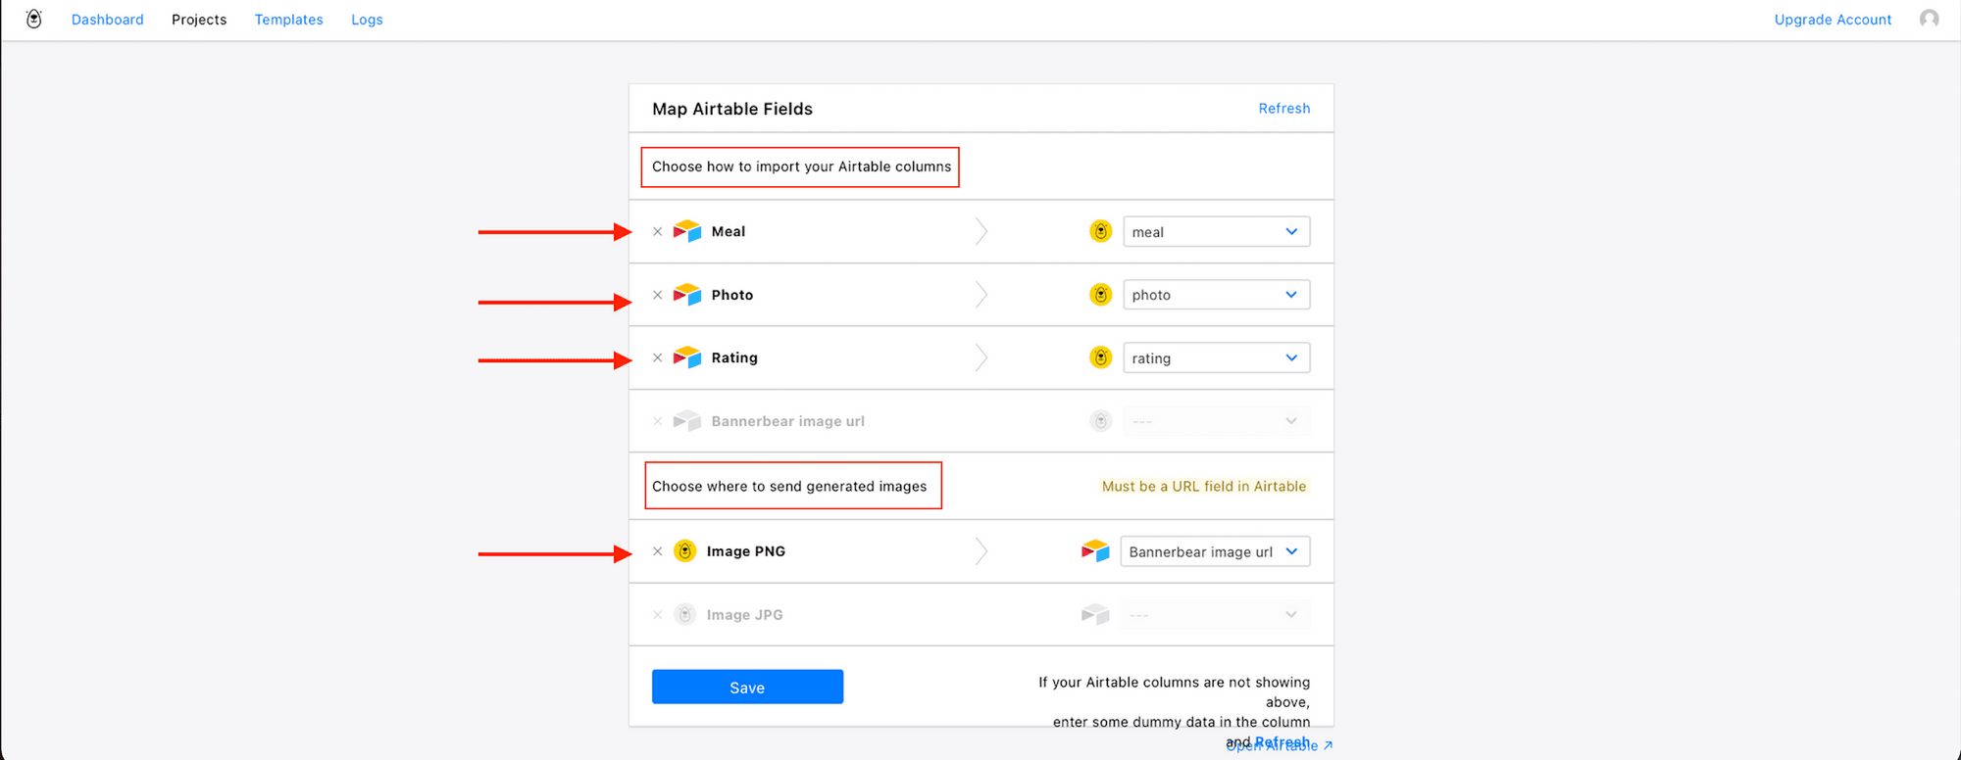The image size is (1961, 760).
Task: Remove the Photo field mapping with X
Action: coord(658,295)
